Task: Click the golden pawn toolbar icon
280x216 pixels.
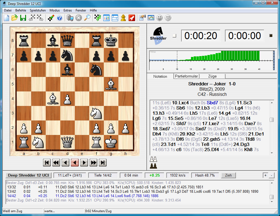Action: coord(123,18)
